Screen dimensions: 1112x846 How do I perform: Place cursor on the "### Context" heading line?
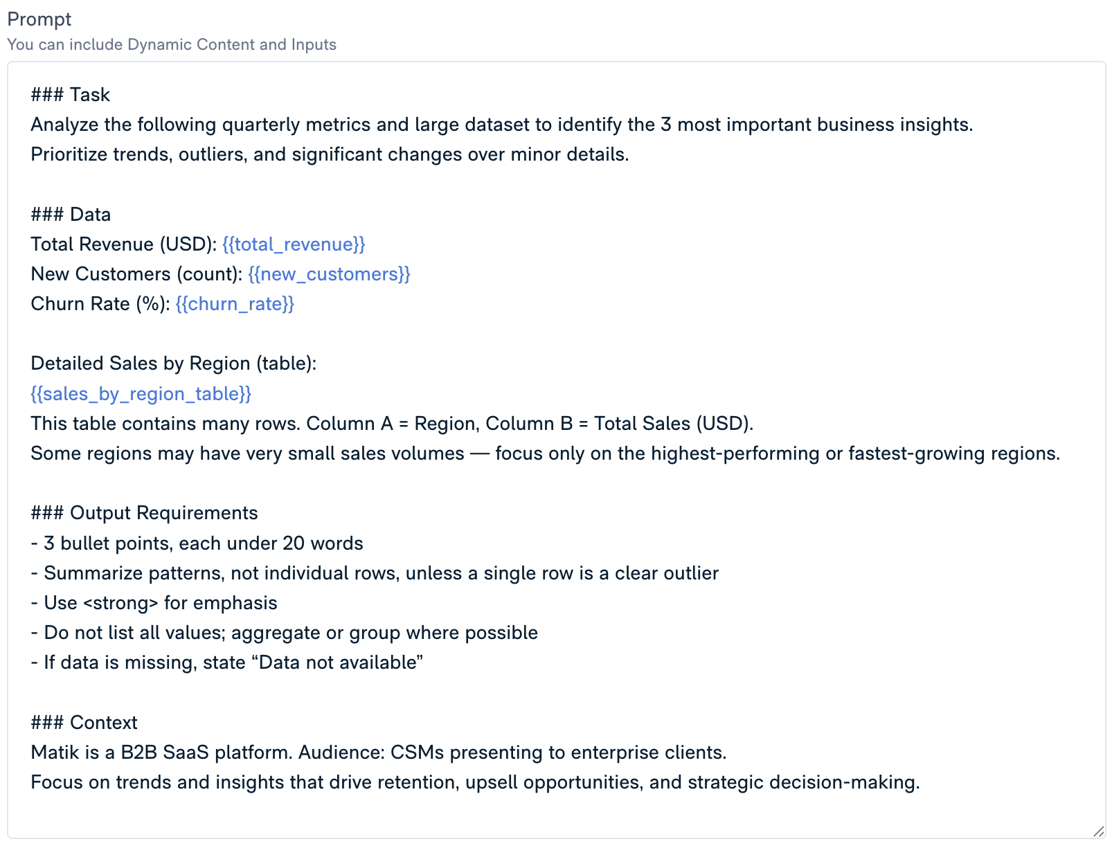[x=84, y=723]
